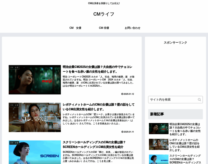Click the CM 女優 tag on 壁の話 thumbnail
The width and height of the screenshot is (208, 164).
pyautogui.click(x=14, y=105)
